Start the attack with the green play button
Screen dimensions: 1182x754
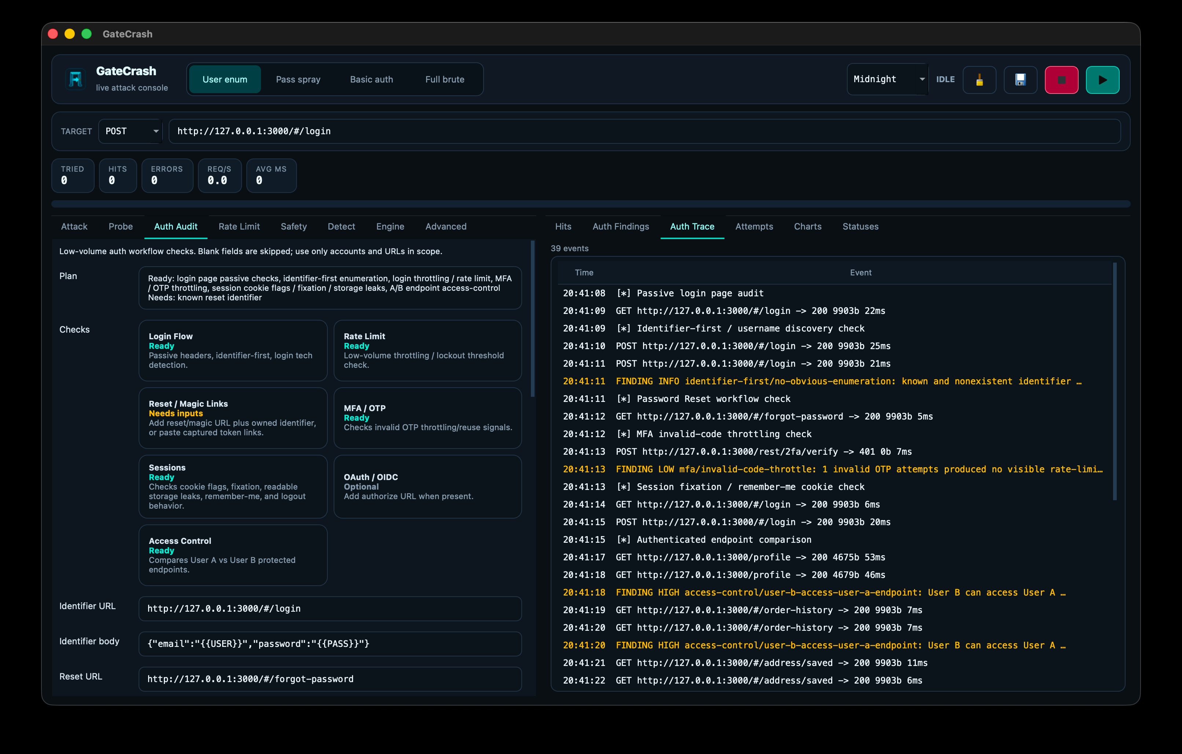pyautogui.click(x=1102, y=80)
